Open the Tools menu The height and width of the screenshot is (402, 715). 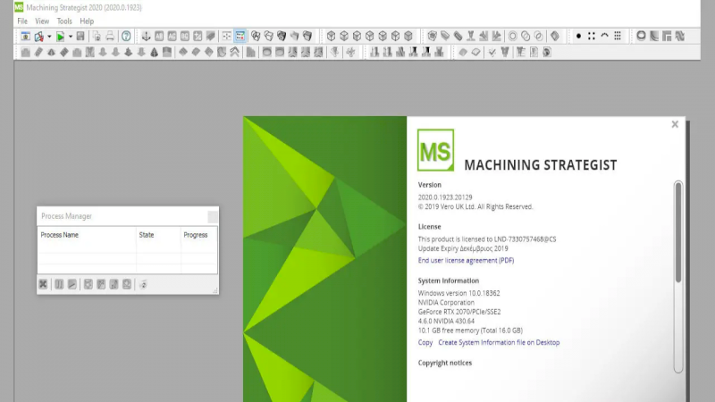[64, 21]
